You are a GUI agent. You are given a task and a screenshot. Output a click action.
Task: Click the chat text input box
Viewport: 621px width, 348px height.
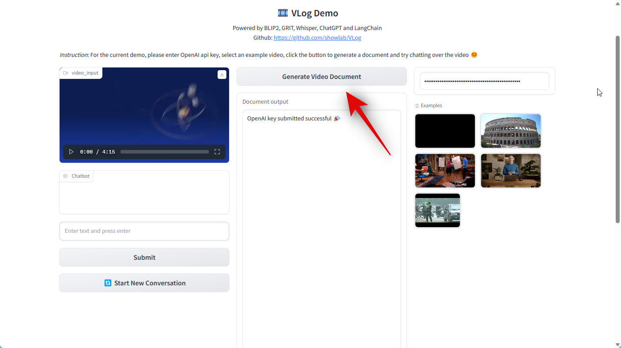[x=144, y=231]
